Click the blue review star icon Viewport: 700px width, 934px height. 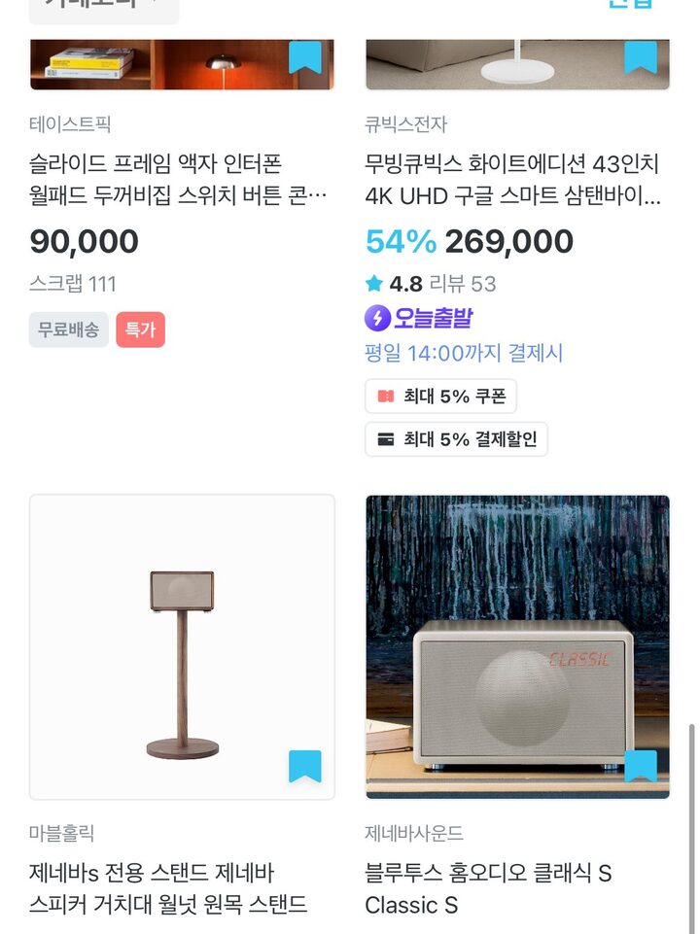[374, 284]
